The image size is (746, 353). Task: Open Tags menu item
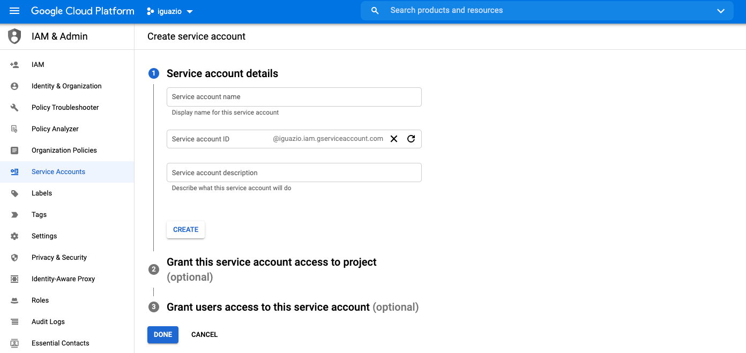(x=67, y=215)
